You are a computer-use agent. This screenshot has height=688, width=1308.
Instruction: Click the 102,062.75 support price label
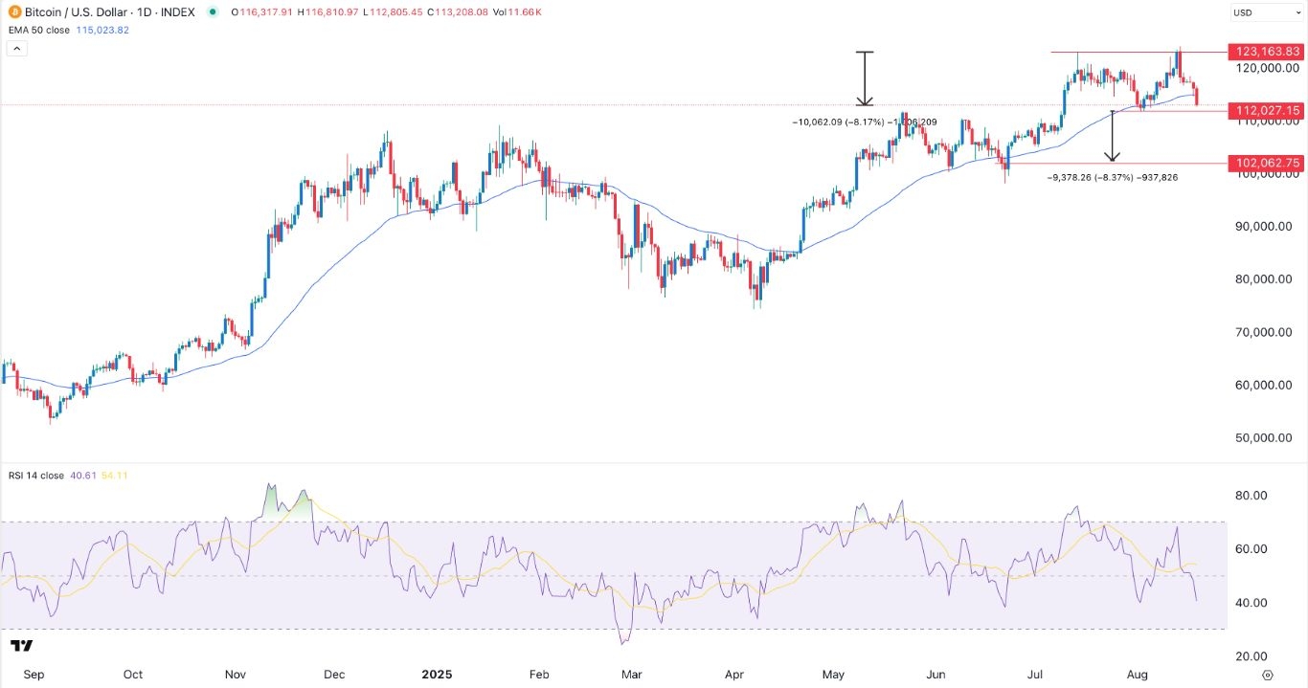pos(1268,164)
